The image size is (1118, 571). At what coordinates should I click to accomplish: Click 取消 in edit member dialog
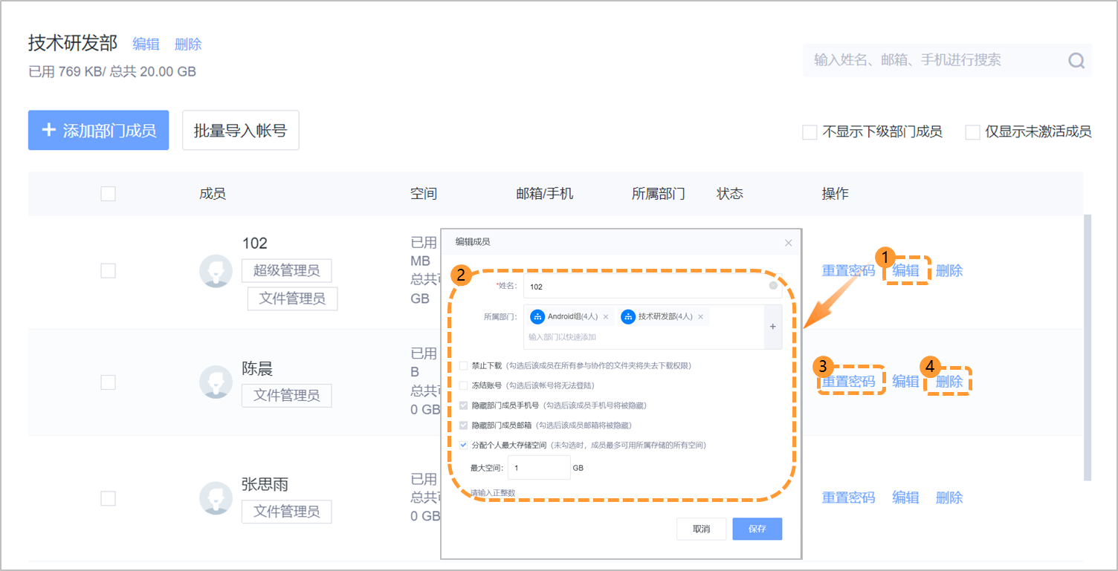701,529
